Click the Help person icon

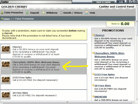(87, 13)
